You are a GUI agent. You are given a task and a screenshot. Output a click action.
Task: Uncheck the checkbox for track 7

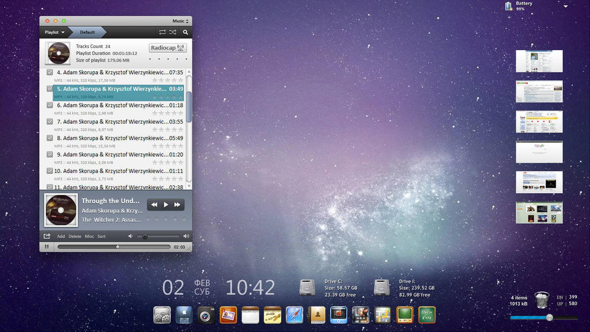tap(50, 121)
